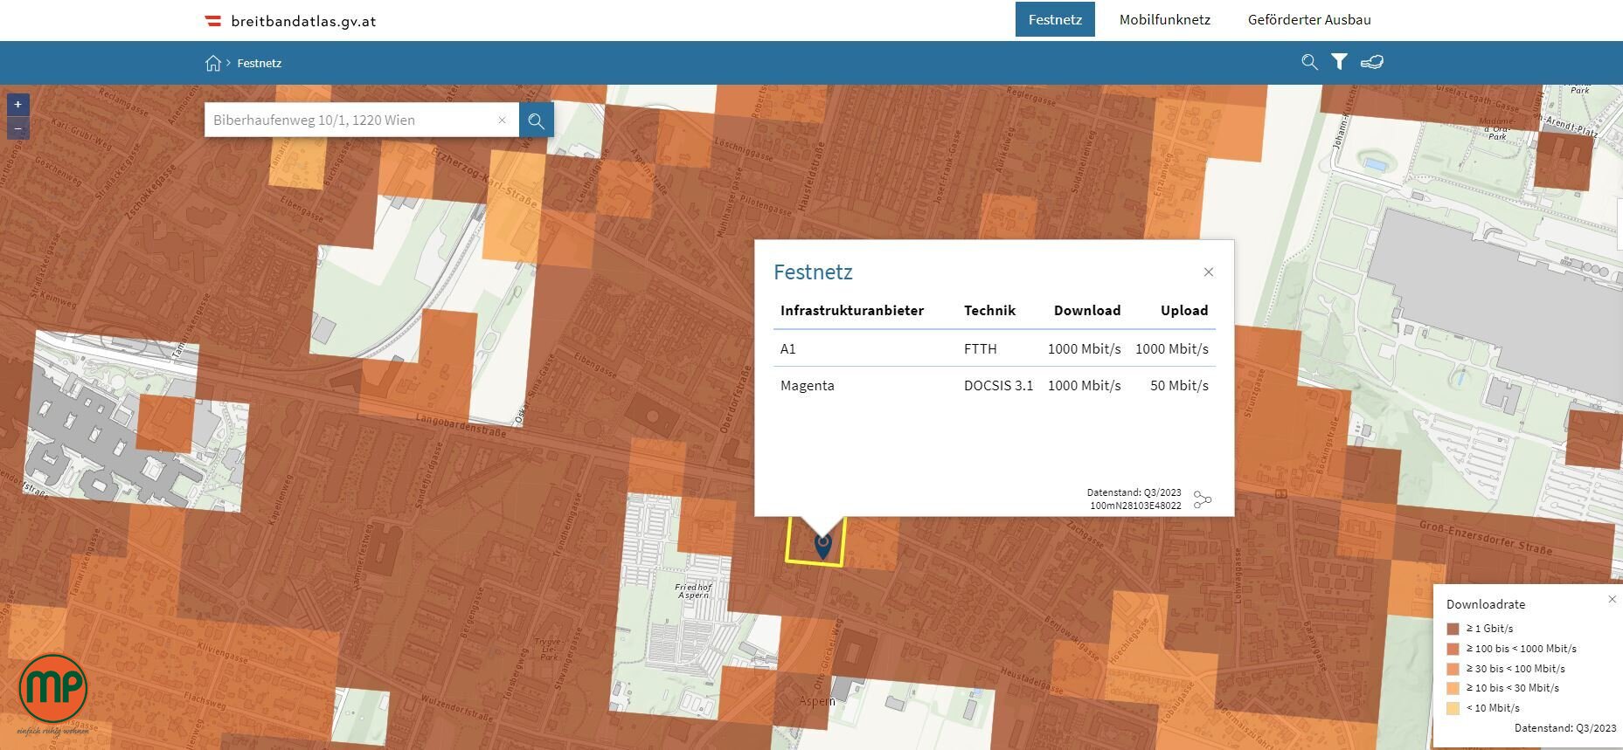Image resolution: width=1623 pixels, height=750 pixels.
Task: Click into the address search input field
Action: pyautogui.click(x=350, y=120)
